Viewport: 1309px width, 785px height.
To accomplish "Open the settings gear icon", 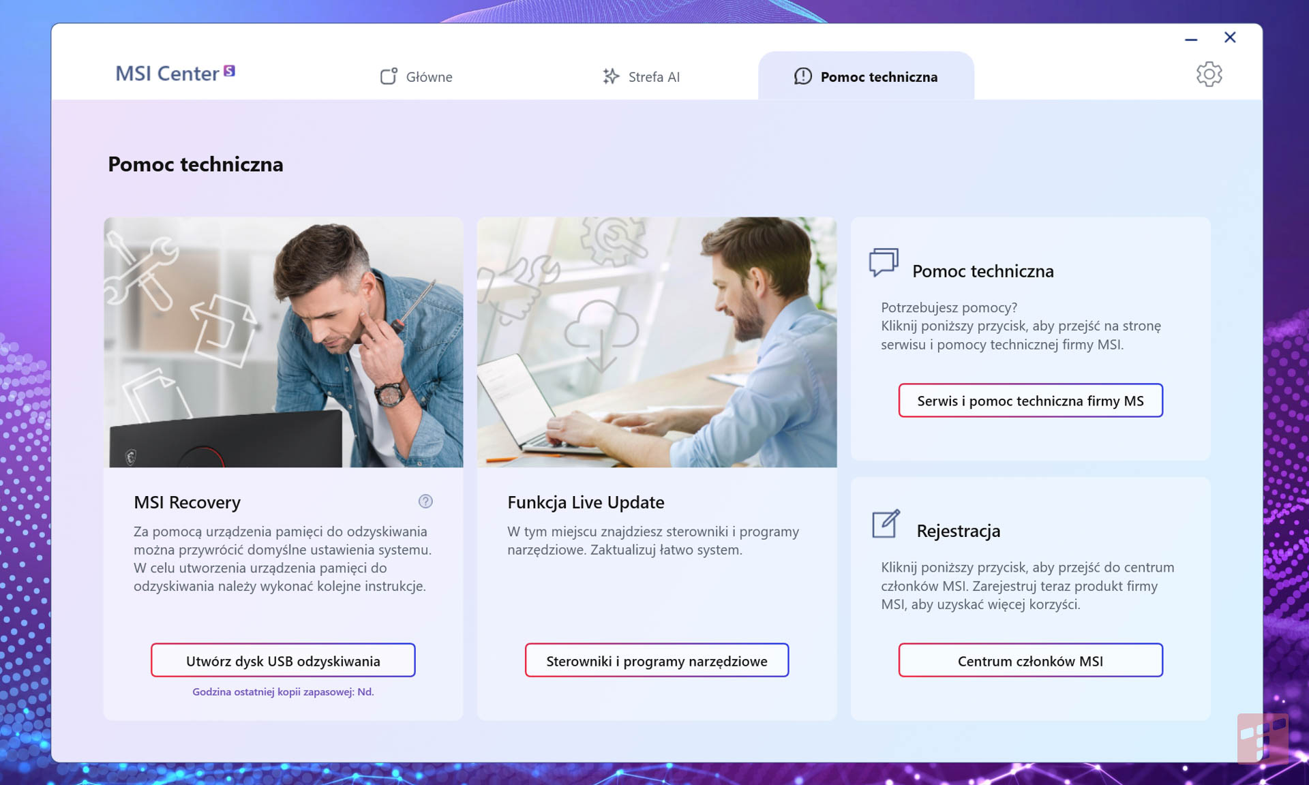I will coord(1209,74).
